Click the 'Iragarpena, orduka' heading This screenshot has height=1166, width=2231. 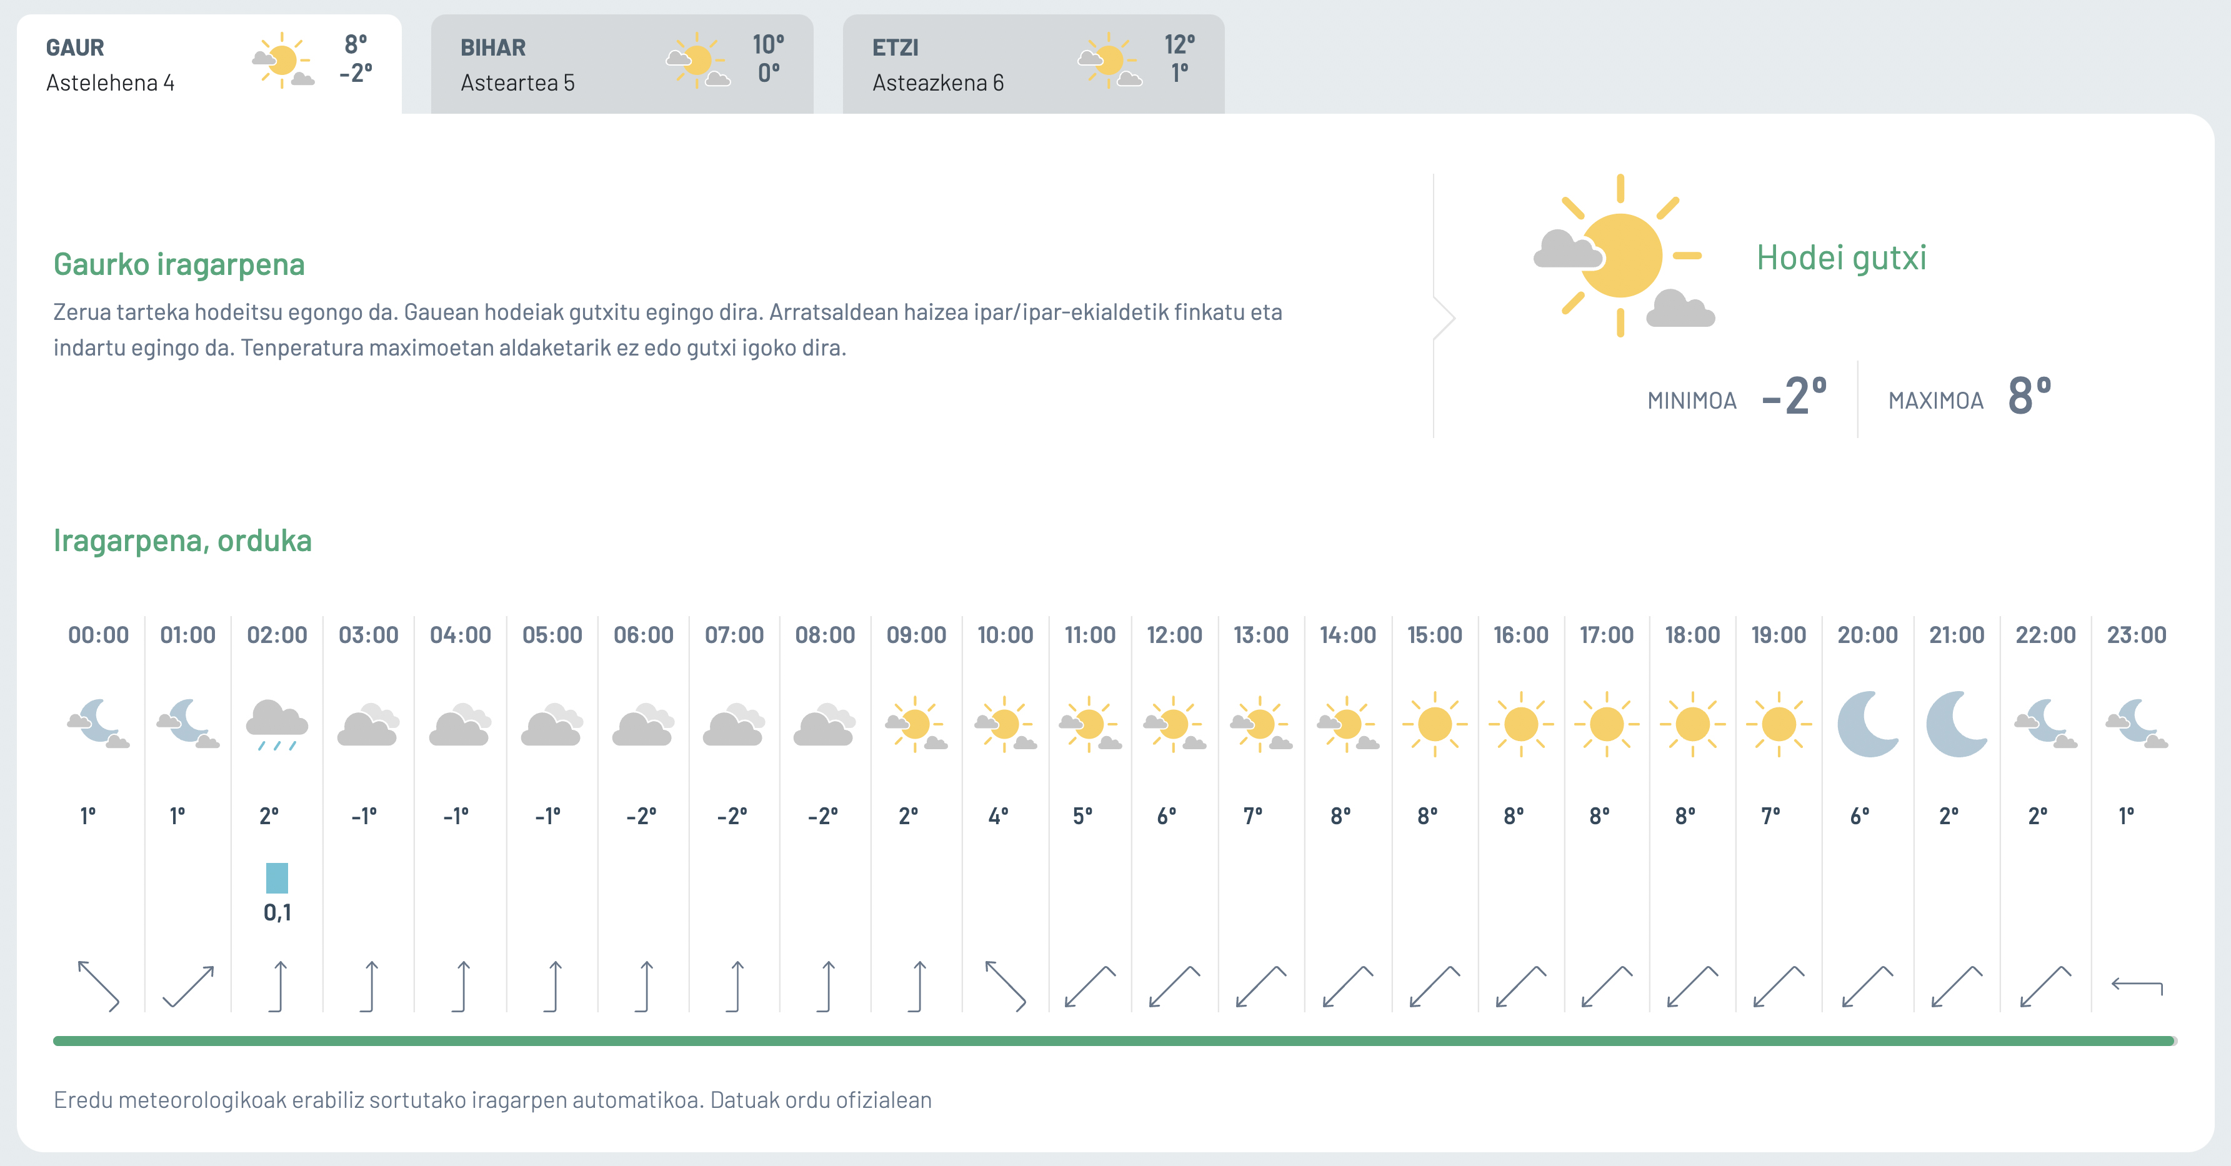click(182, 540)
